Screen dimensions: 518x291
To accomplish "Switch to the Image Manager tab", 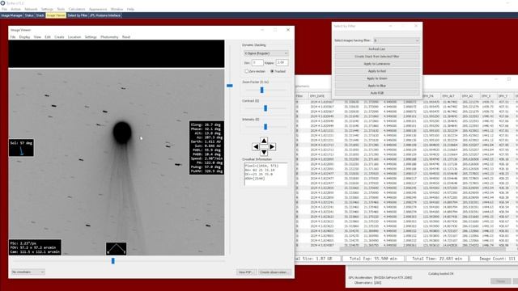I will coord(11,15).
